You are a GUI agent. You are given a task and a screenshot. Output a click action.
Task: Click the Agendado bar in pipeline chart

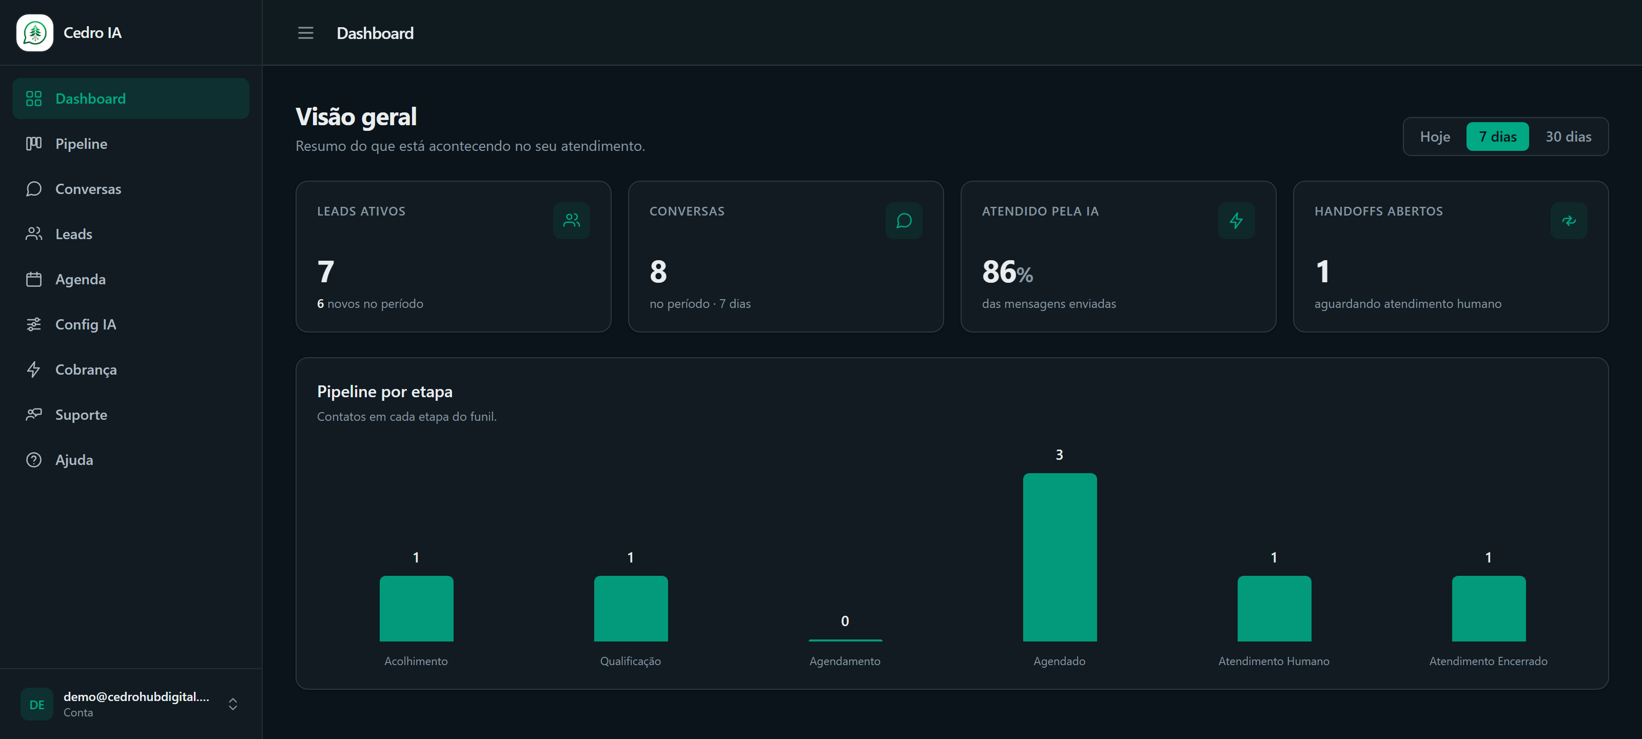(1060, 557)
